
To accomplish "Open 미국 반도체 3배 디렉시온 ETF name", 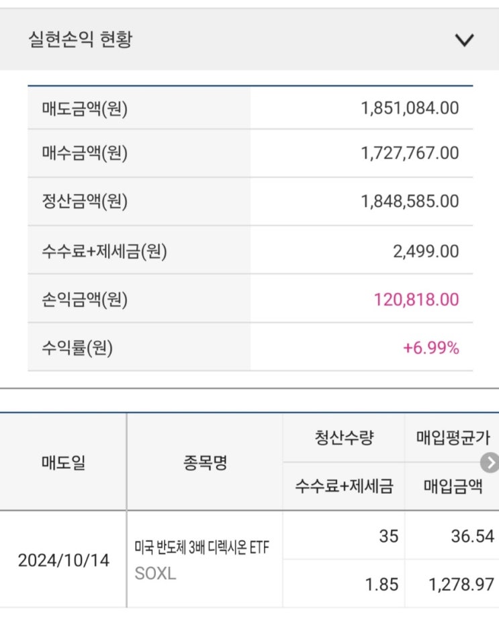I will click(x=201, y=548).
